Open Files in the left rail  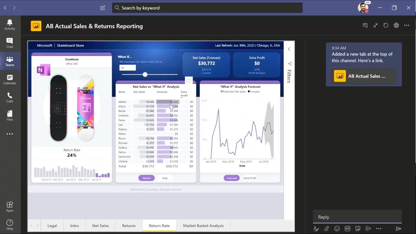pos(10,116)
